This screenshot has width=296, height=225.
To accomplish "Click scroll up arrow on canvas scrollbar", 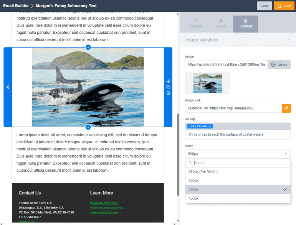I will 178,14.
